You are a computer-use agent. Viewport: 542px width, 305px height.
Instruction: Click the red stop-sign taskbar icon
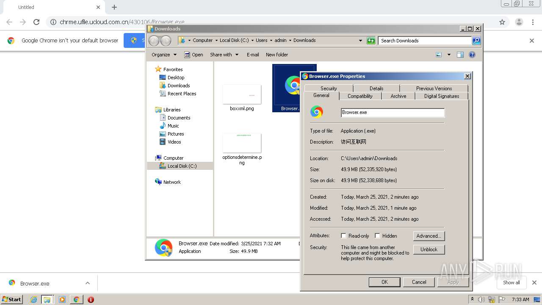(91, 299)
